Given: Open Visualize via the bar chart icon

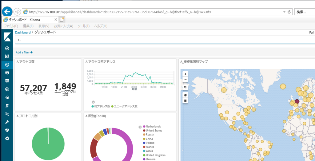Looking at the screenshot, I should pyautogui.click(x=7, y=57).
